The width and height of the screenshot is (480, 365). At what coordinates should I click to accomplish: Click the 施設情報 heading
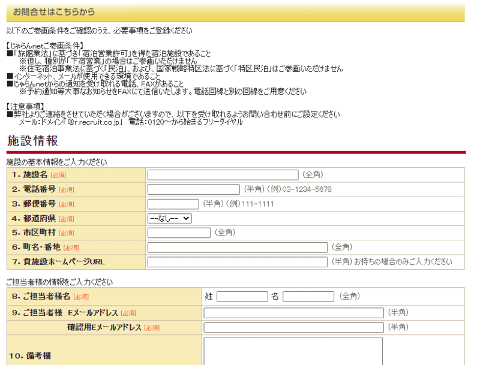pos(33,141)
